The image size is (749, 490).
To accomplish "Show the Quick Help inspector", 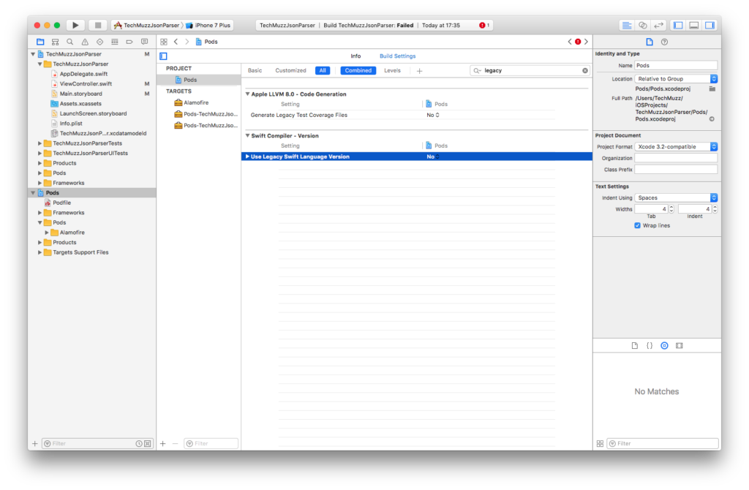I will (x=664, y=42).
